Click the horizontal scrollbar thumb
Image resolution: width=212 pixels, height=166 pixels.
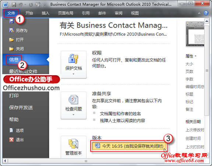click(x=86, y=161)
